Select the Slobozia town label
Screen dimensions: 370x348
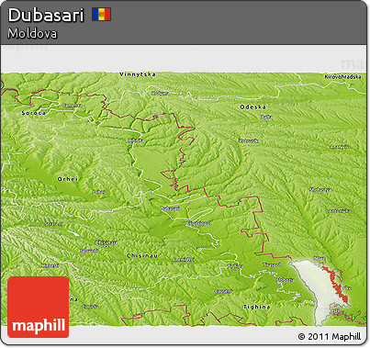coord(286,279)
